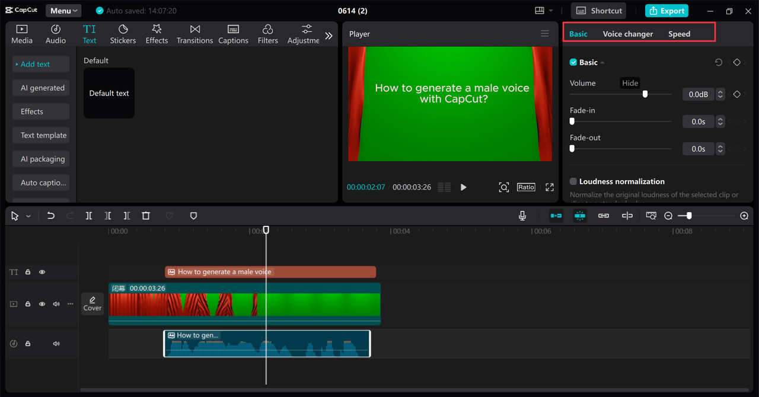Select the Default text thumbnail
The width and height of the screenshot is (759, 397).
pyautogui.click(x=109, y=93)
